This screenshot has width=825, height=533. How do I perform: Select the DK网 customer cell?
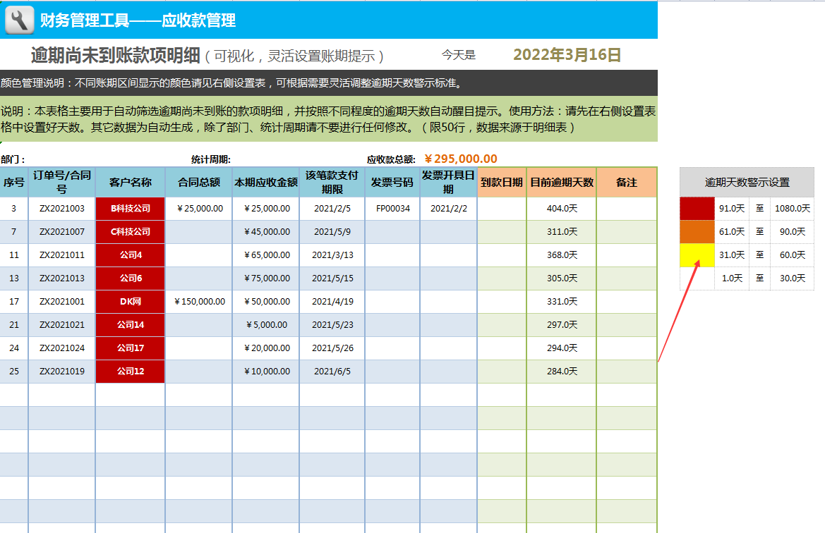pyautogui.click(x=130, y=301)
